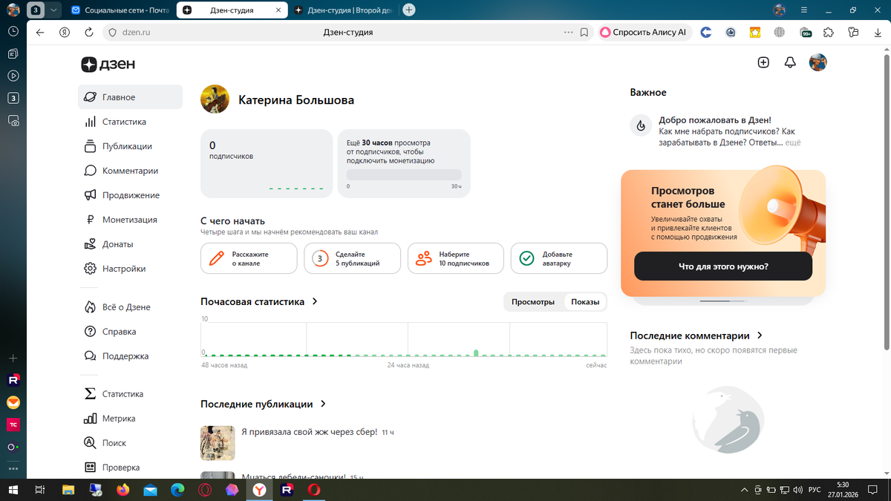Open the profile avatar in the Dzen header

817,62
